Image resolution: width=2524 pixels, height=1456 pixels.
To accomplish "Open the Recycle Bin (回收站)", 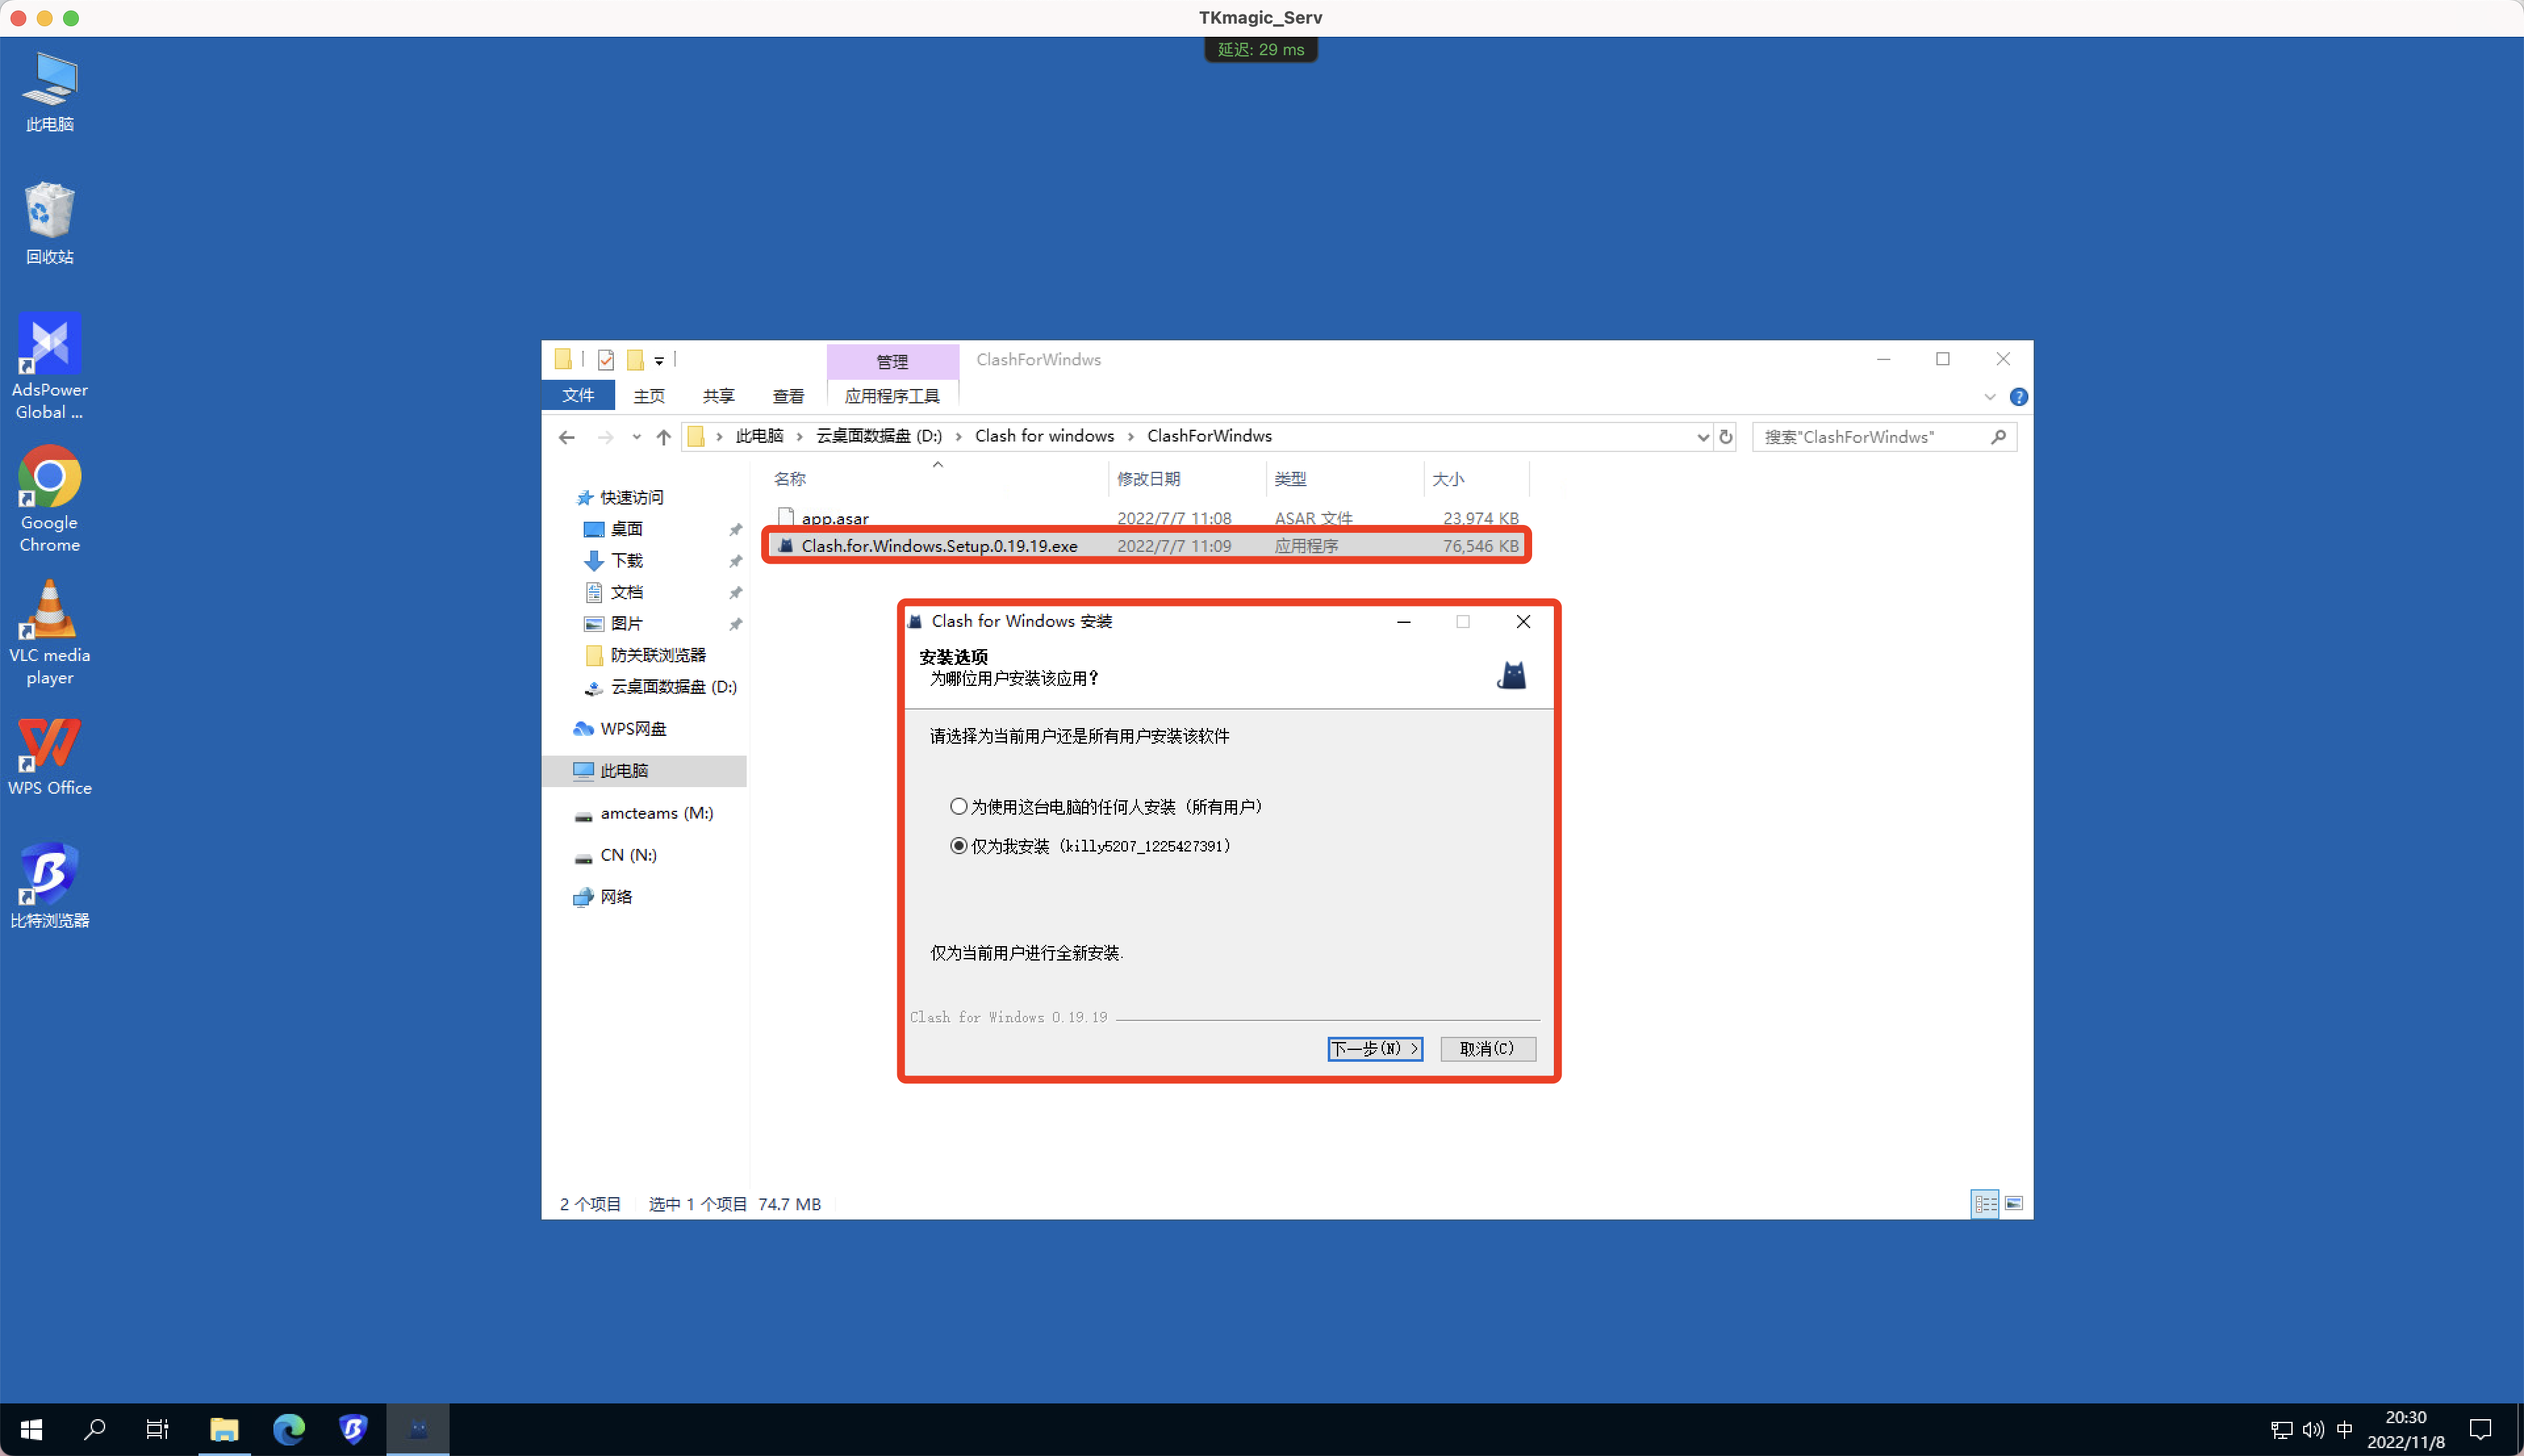I will [x=49, y=210].
